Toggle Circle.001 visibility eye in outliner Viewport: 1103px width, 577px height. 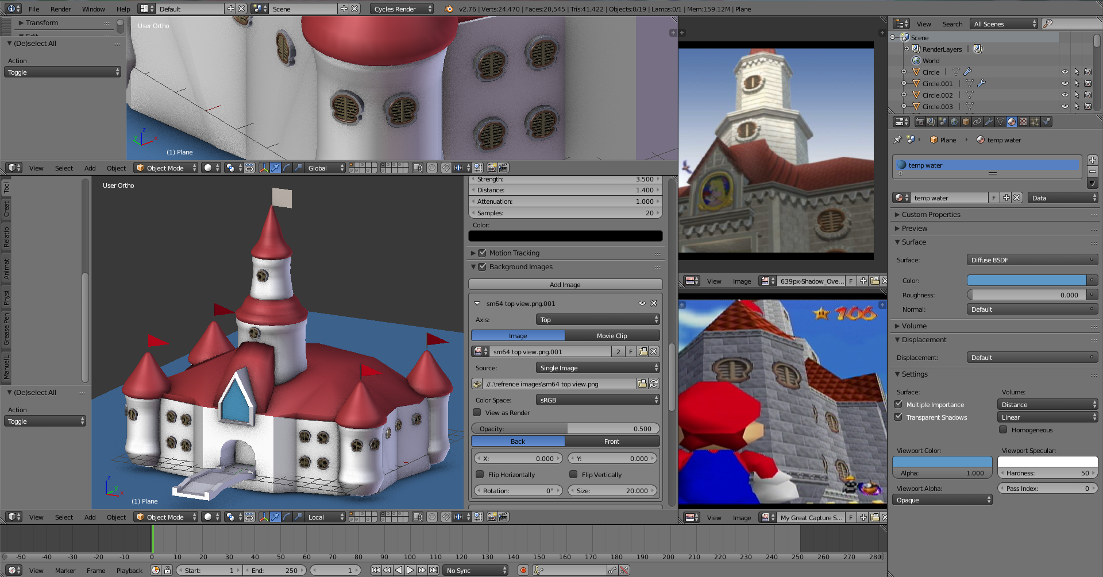tap(1065, 83)
